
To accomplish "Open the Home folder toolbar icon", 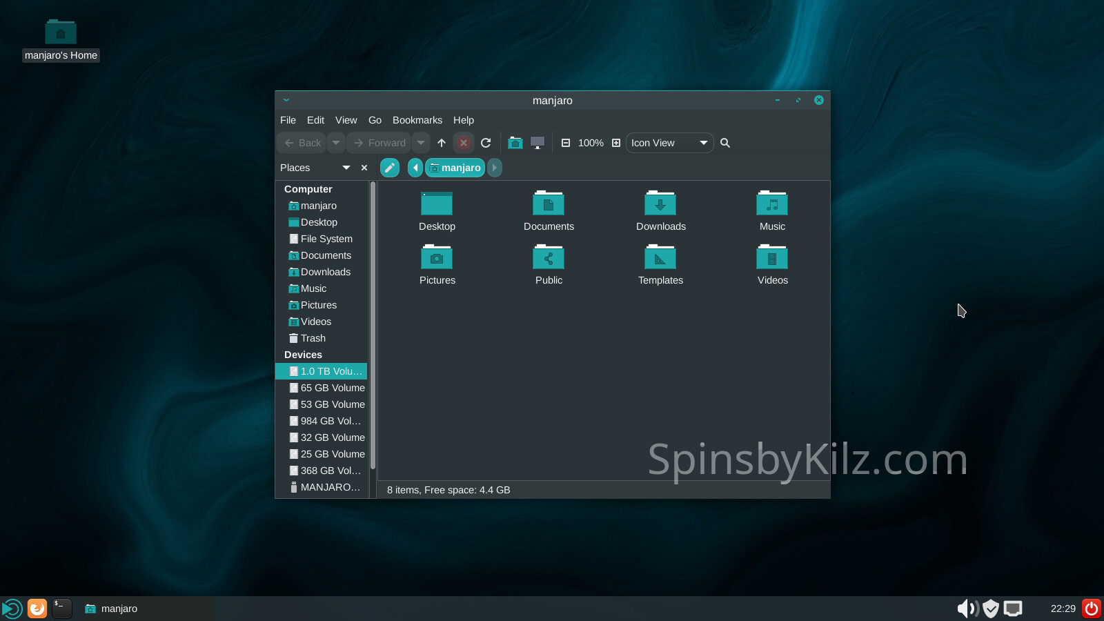I will [x=515, y=143].
